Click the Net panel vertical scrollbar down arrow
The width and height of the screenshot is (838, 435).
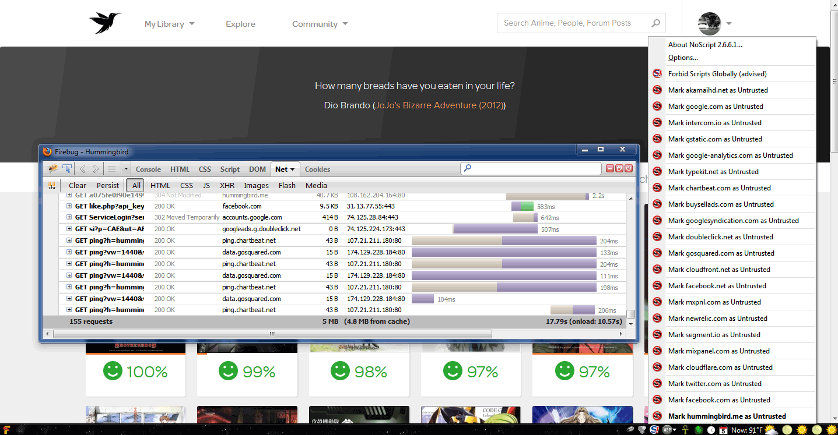point(630,323)
